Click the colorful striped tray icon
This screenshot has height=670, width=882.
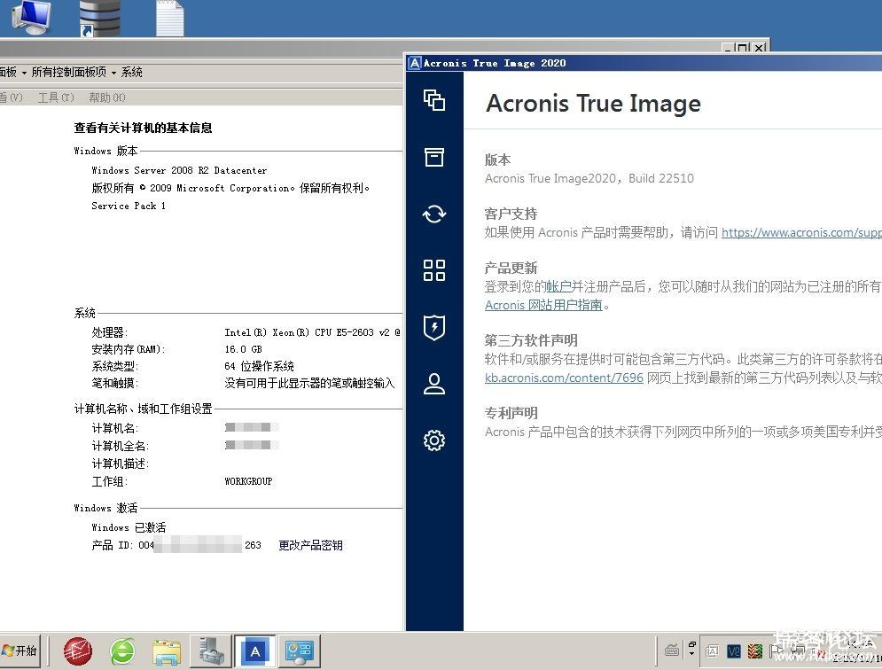(755, 651)
